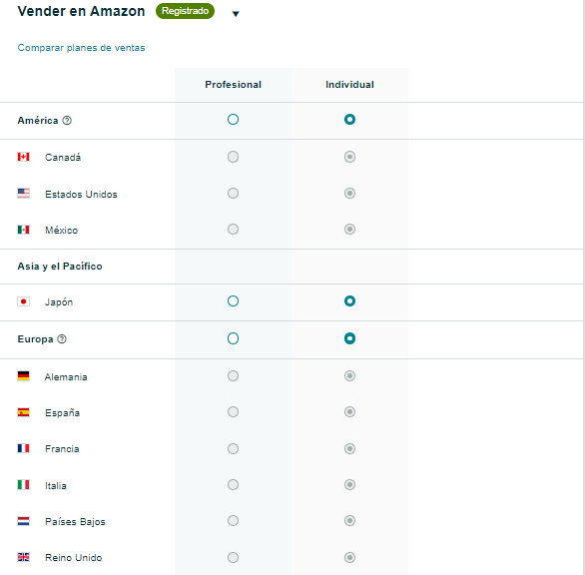Image resolution: width=585 pixels, height=575 pixels.
Task: Click the Alemania country name
Action: [x=66, y=377]
